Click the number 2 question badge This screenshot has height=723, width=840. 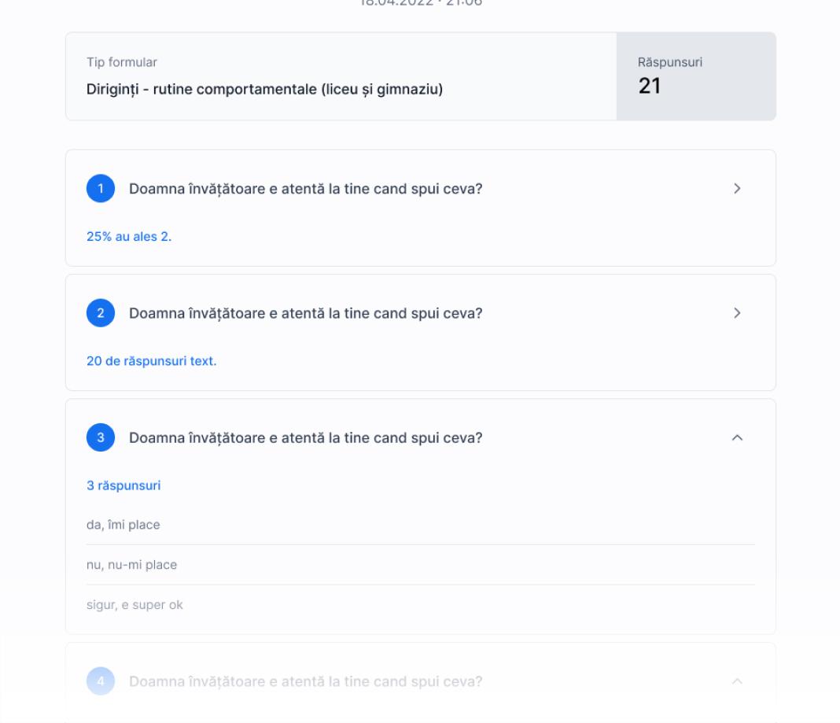[x=101, y=313]
